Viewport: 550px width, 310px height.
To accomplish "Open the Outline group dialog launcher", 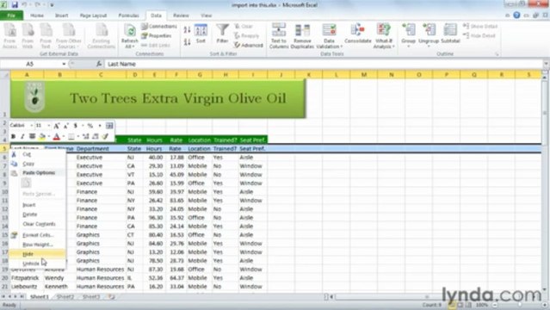I will coord(497,54).
